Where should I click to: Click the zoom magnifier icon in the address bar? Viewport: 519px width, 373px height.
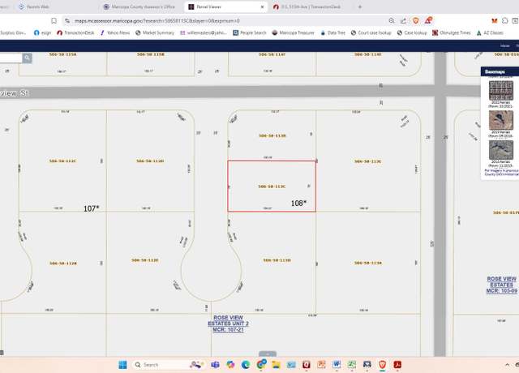(x=392, y=21)
